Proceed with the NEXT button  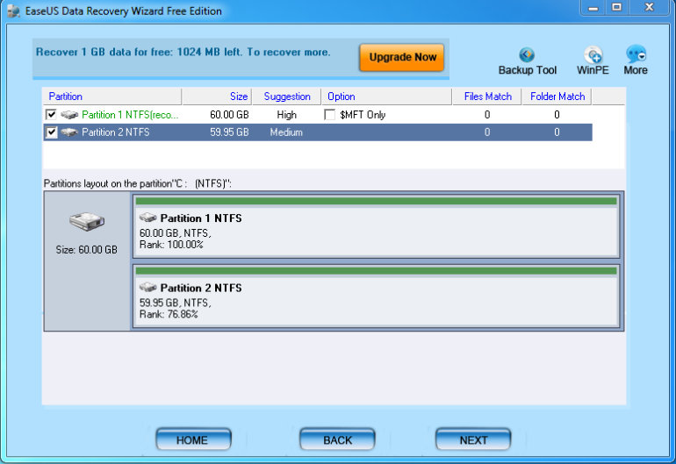pyautogui.click(x=473, y=439)
